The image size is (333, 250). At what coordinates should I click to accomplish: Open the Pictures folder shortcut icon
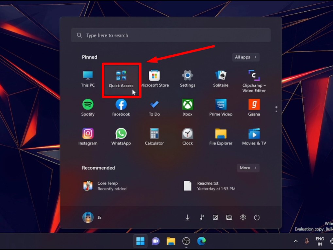click(x=215, y=218)
